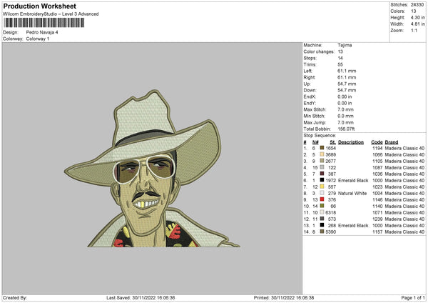Click the Page 1 of 1 footer text

tap(413, 297)
